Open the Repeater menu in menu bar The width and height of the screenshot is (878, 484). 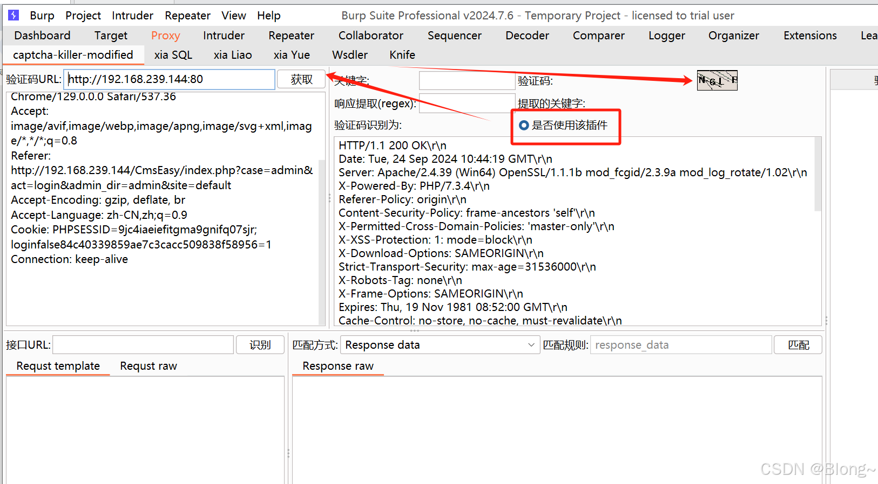click(x=187, y=16)
